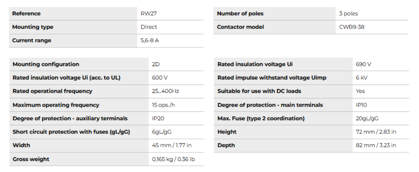Viewport: 419px width, 172px height.
Task: Select the Number of poles label
Action: 240,14
